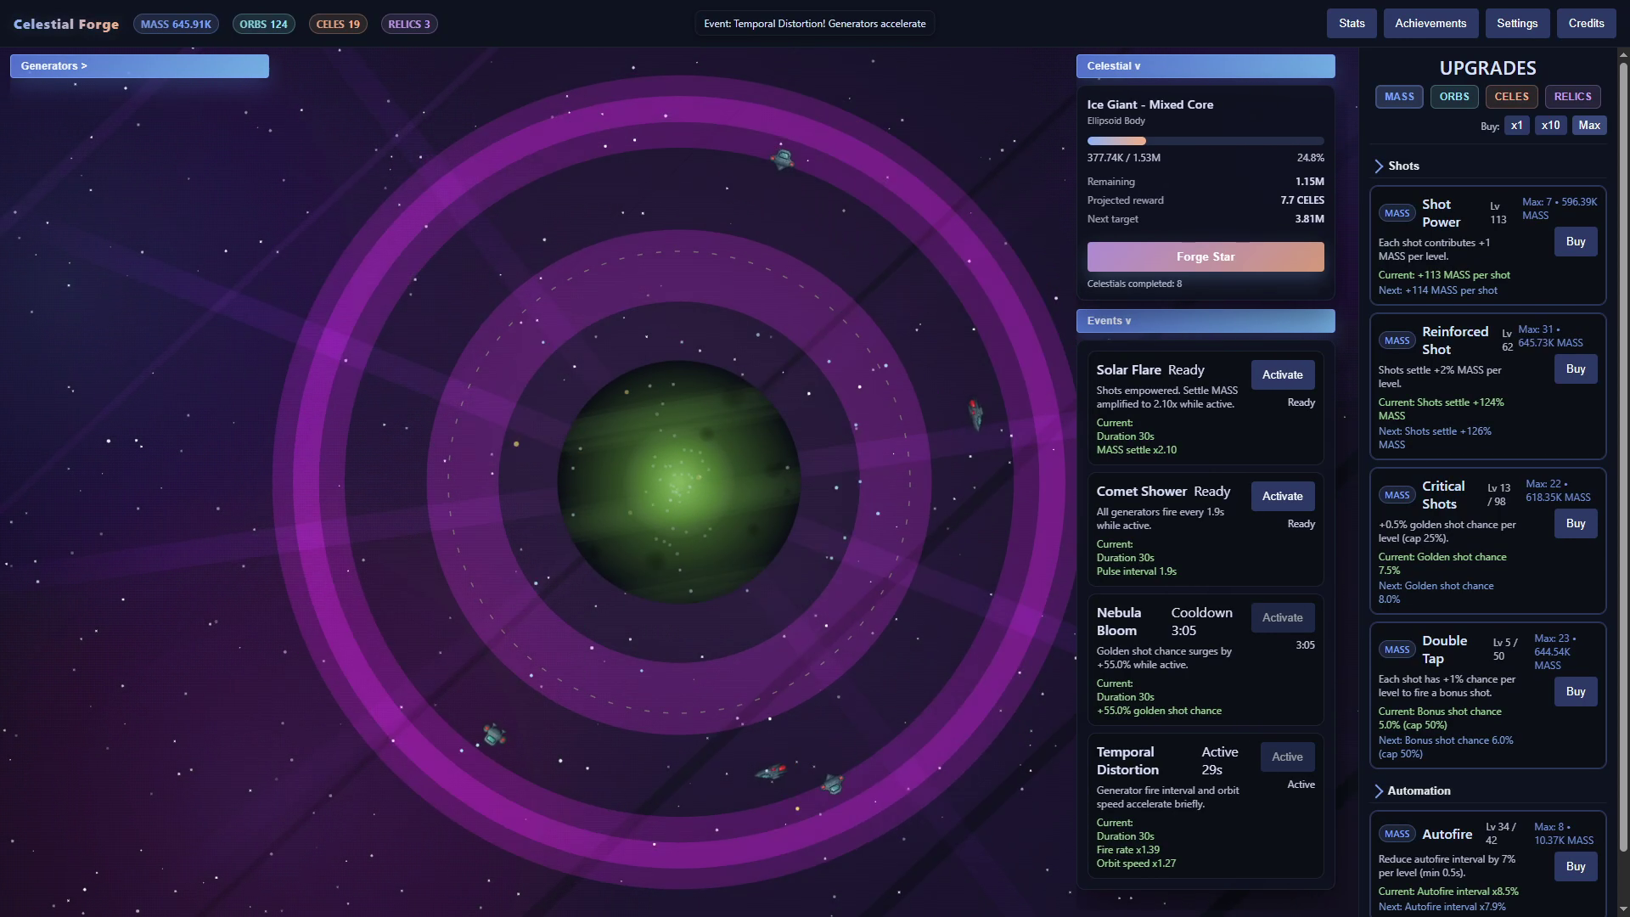Set buy amount to x10
Image resolution: width=1630 pixels, height=917 pixels.
tap(1550, 126)
